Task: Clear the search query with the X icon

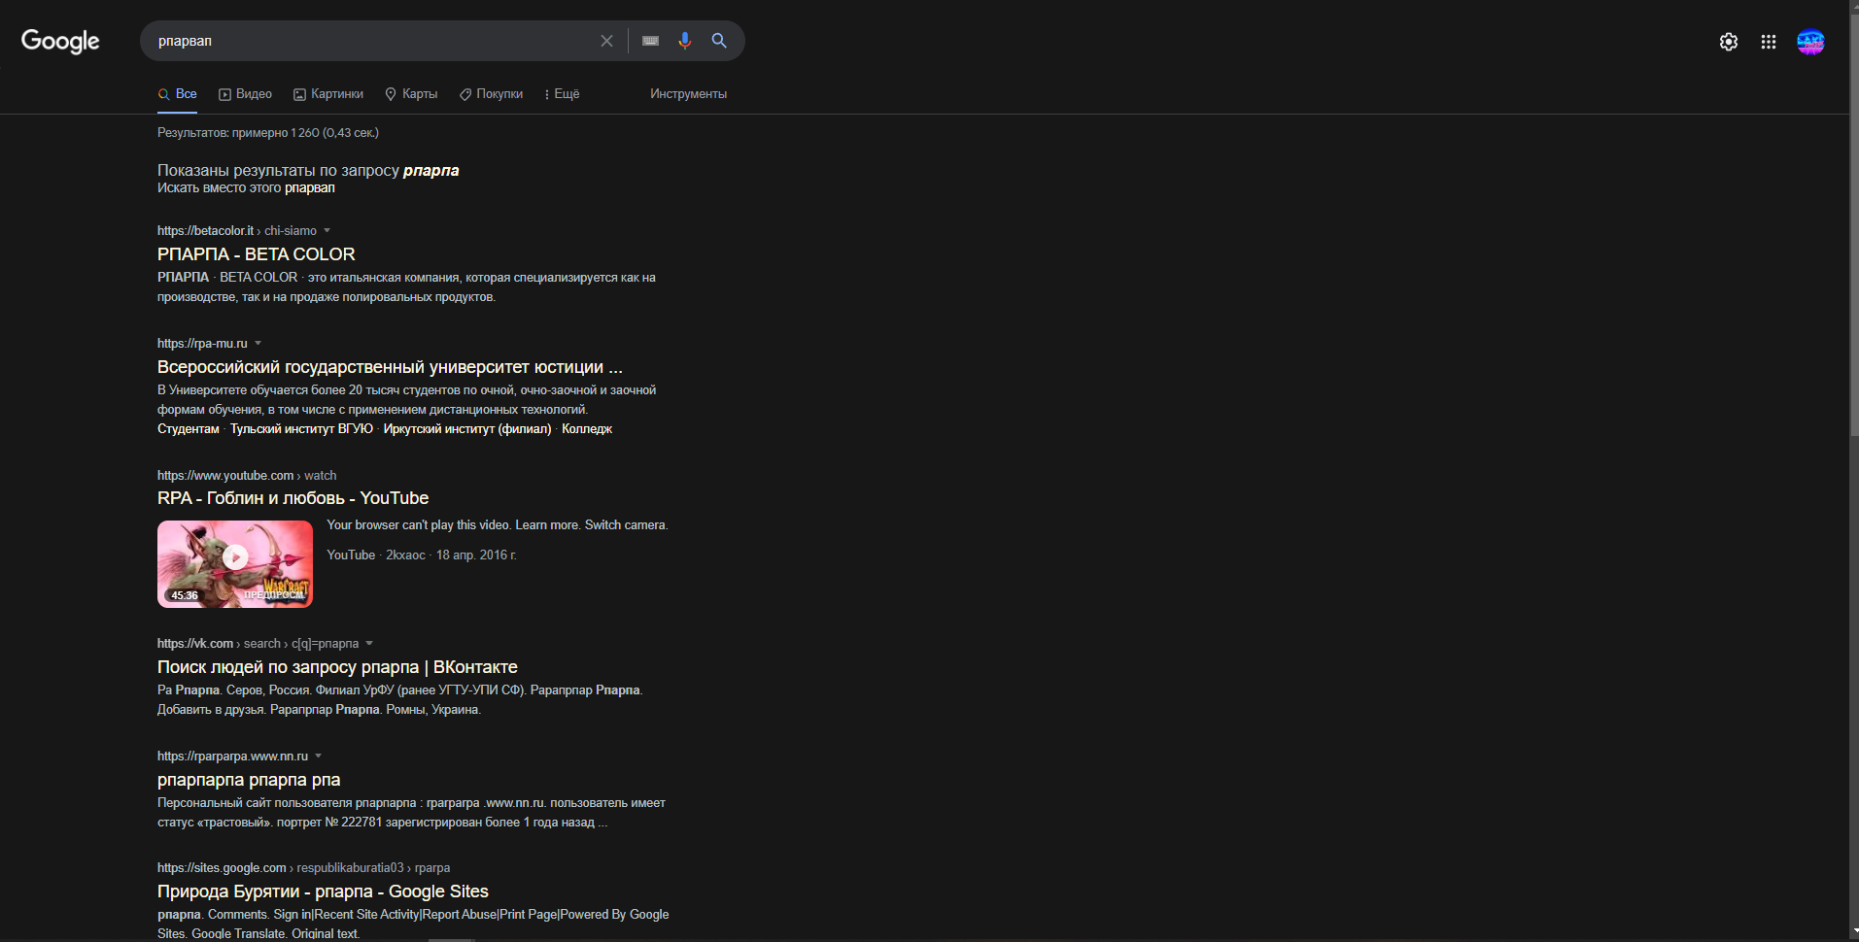Action: point(606,41)
